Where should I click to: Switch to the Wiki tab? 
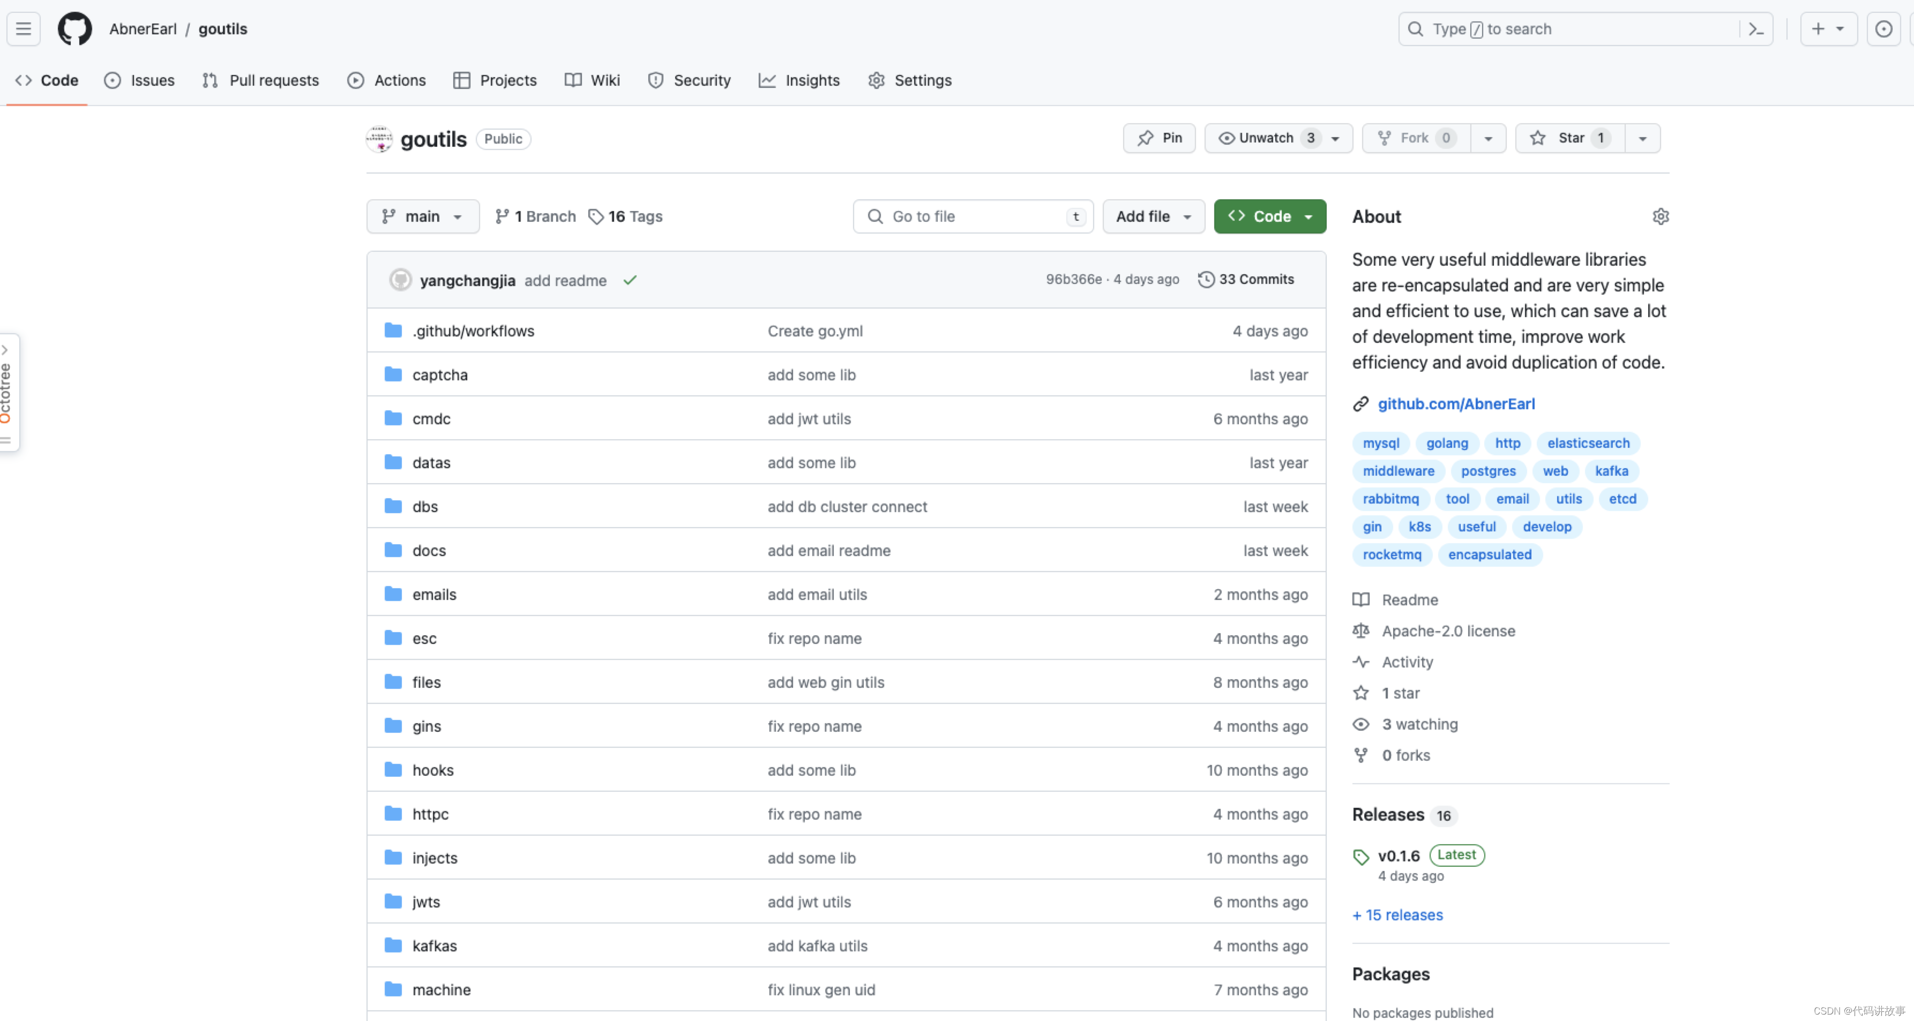592,80
